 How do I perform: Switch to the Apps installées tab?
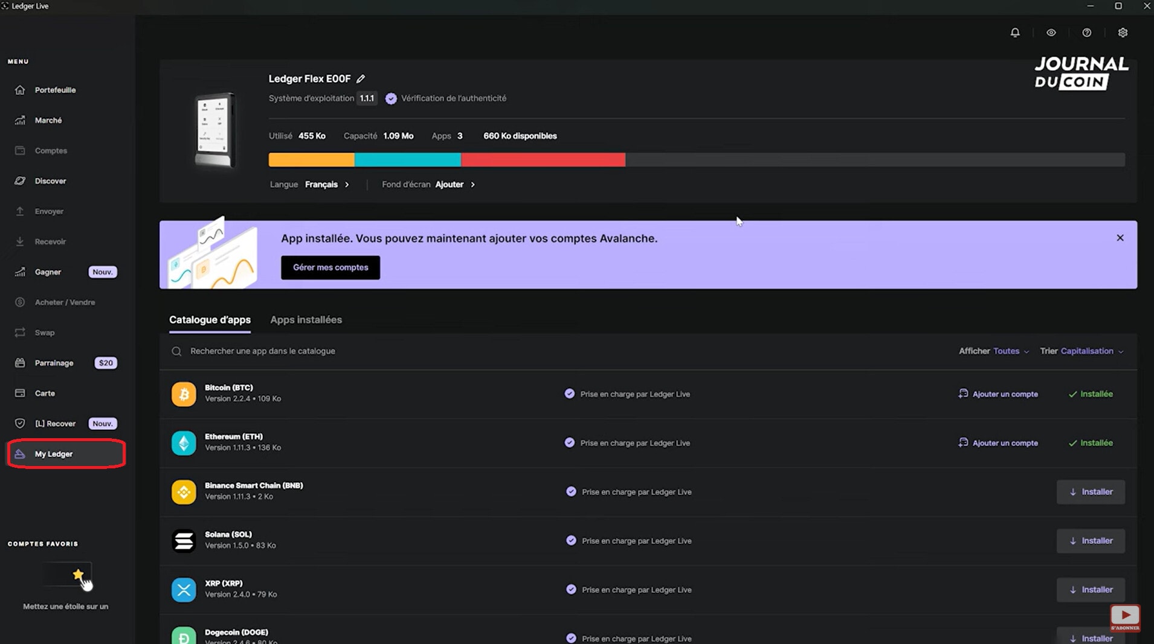[x=306, y=320]
